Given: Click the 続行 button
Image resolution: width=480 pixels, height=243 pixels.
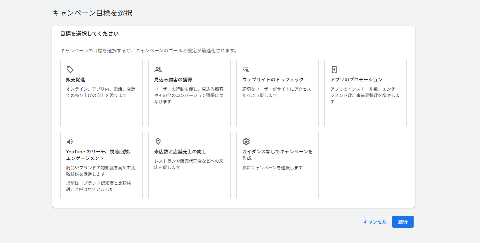Looking at the screenshot, I should click(403, 222).
